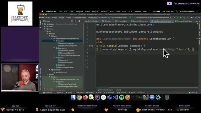Open IntelliJ IDEA dock icon
The image size is (201, 113).
[97, 97]
